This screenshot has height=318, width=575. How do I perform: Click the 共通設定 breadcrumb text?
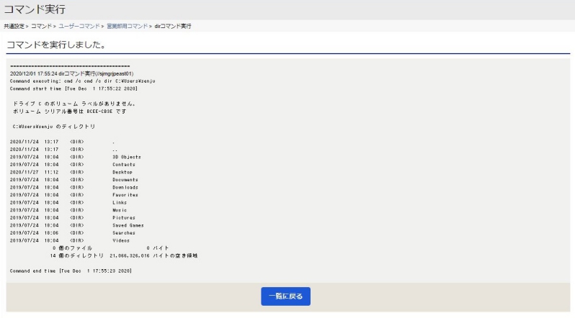pos(14,26)
